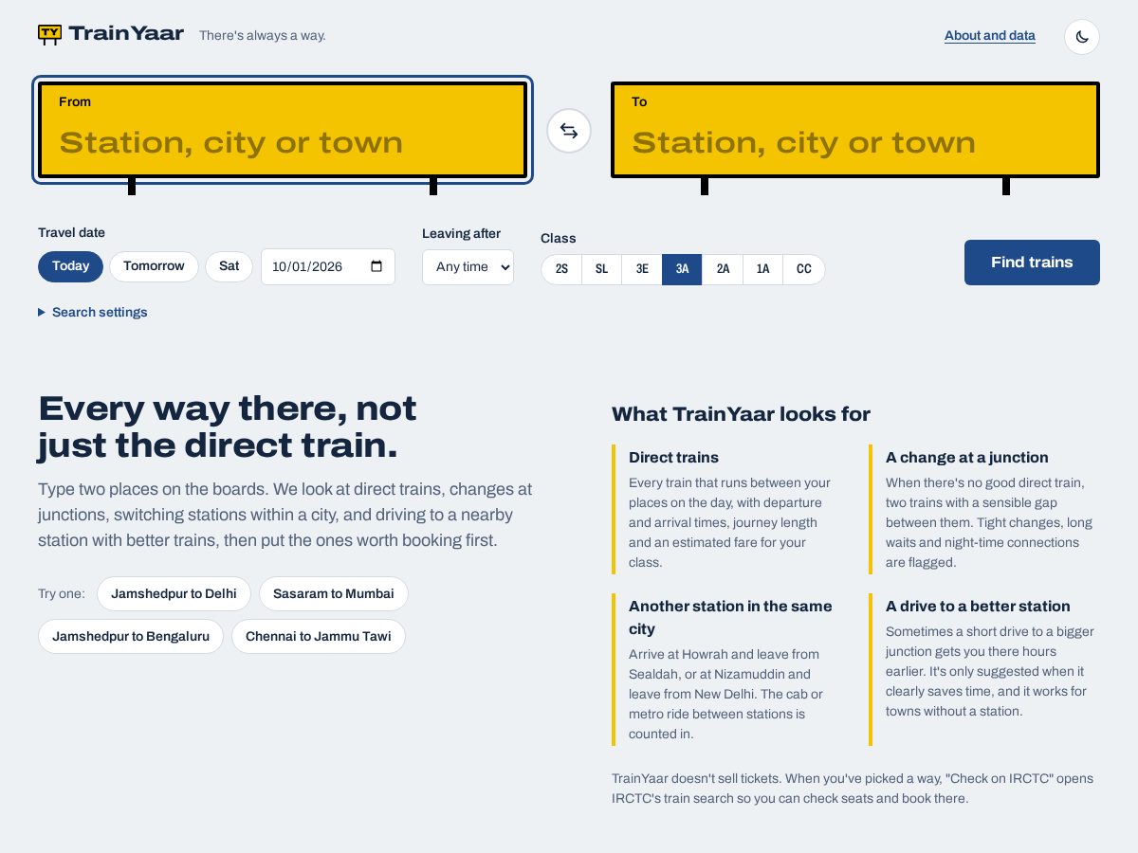Toggle dark mode moon icon

(1082, 37)
